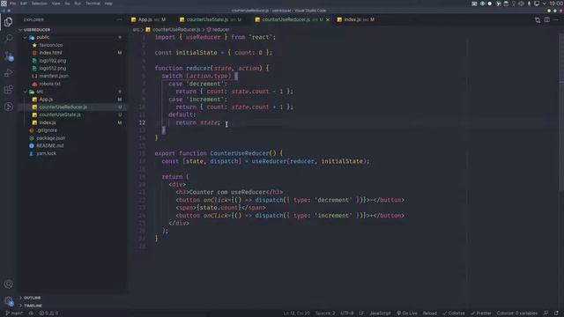564x317 pixels.
Task: Collapse the USEREDUCER root folder
Action: (x=71, y=30)
